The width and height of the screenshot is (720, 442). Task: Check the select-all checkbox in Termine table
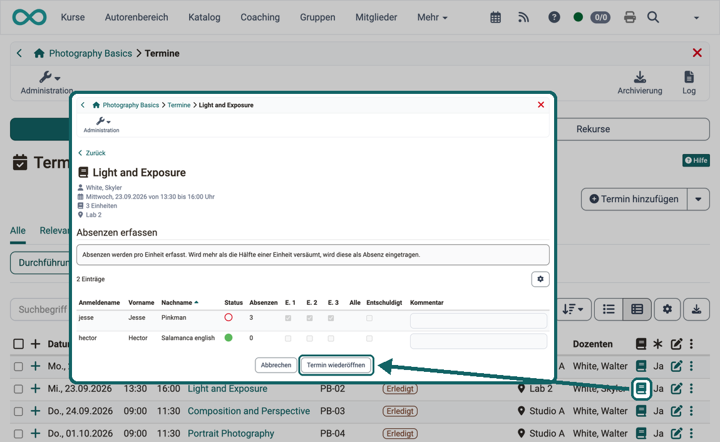[18, 344]
